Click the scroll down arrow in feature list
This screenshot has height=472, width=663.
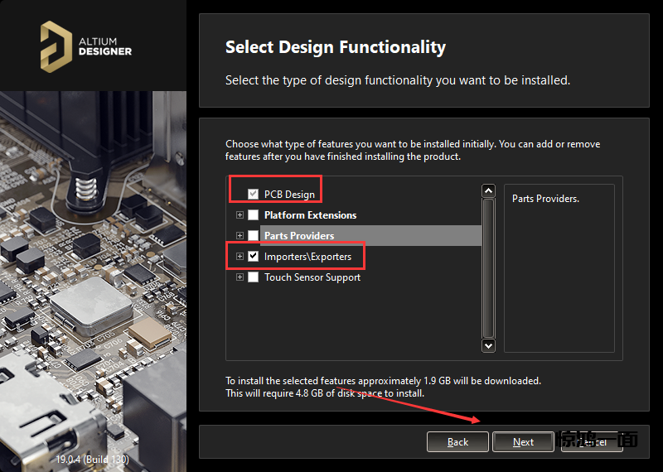pos(488,345)
